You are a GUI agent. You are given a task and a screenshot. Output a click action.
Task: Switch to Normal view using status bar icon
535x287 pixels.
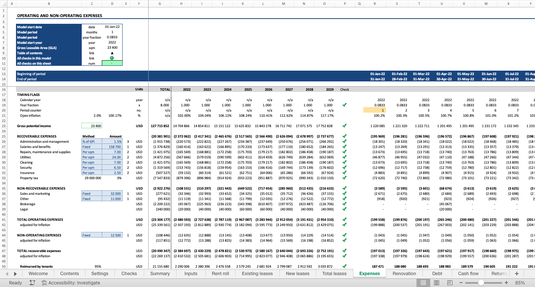point(423,283)
